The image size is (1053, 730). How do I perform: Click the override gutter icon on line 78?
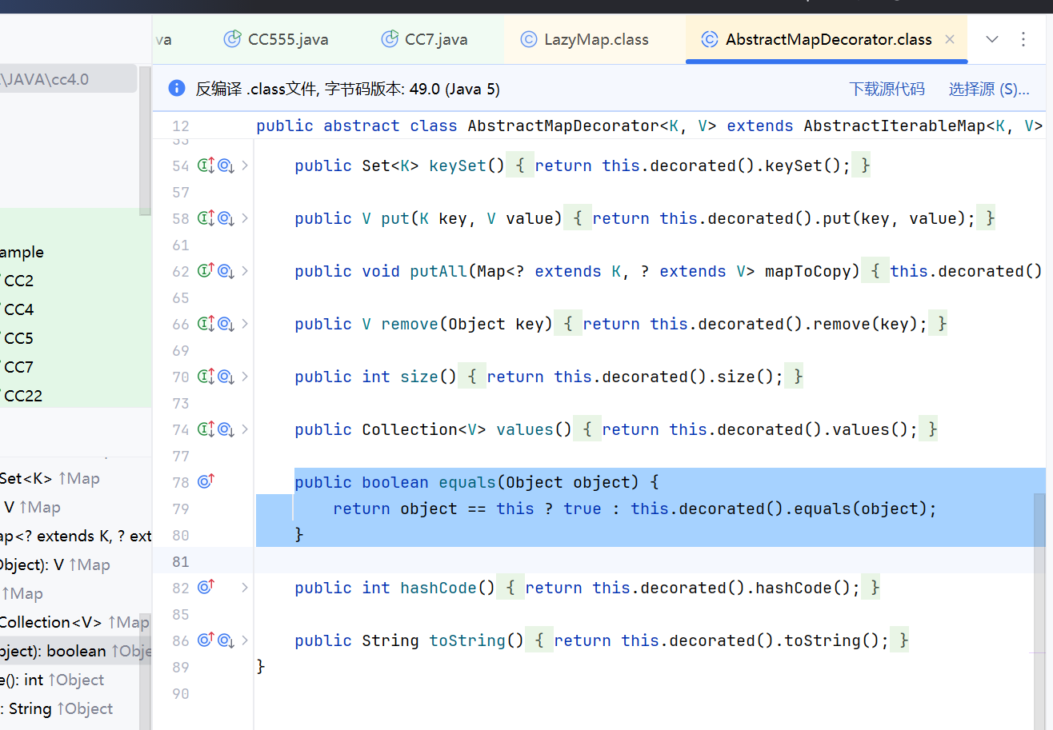(x=206, y=481)
